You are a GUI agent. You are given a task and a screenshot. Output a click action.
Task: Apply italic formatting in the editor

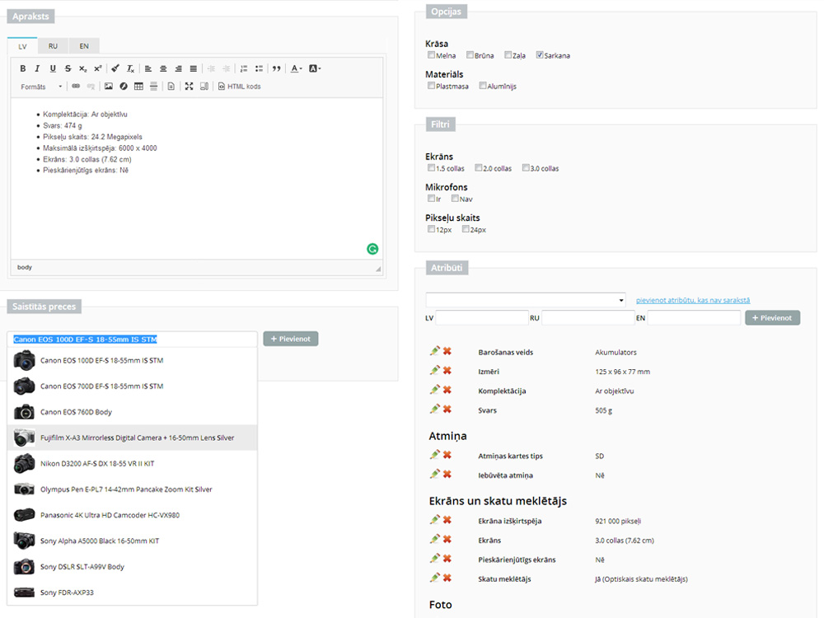coord(37,68)
